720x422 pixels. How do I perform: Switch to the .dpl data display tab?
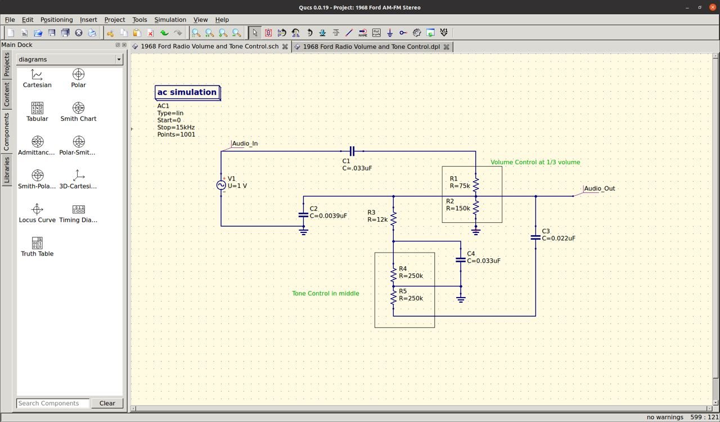click(371, 47)
